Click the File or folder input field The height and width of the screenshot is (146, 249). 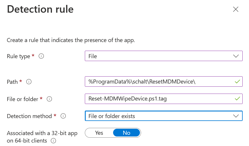pos(159,99)
